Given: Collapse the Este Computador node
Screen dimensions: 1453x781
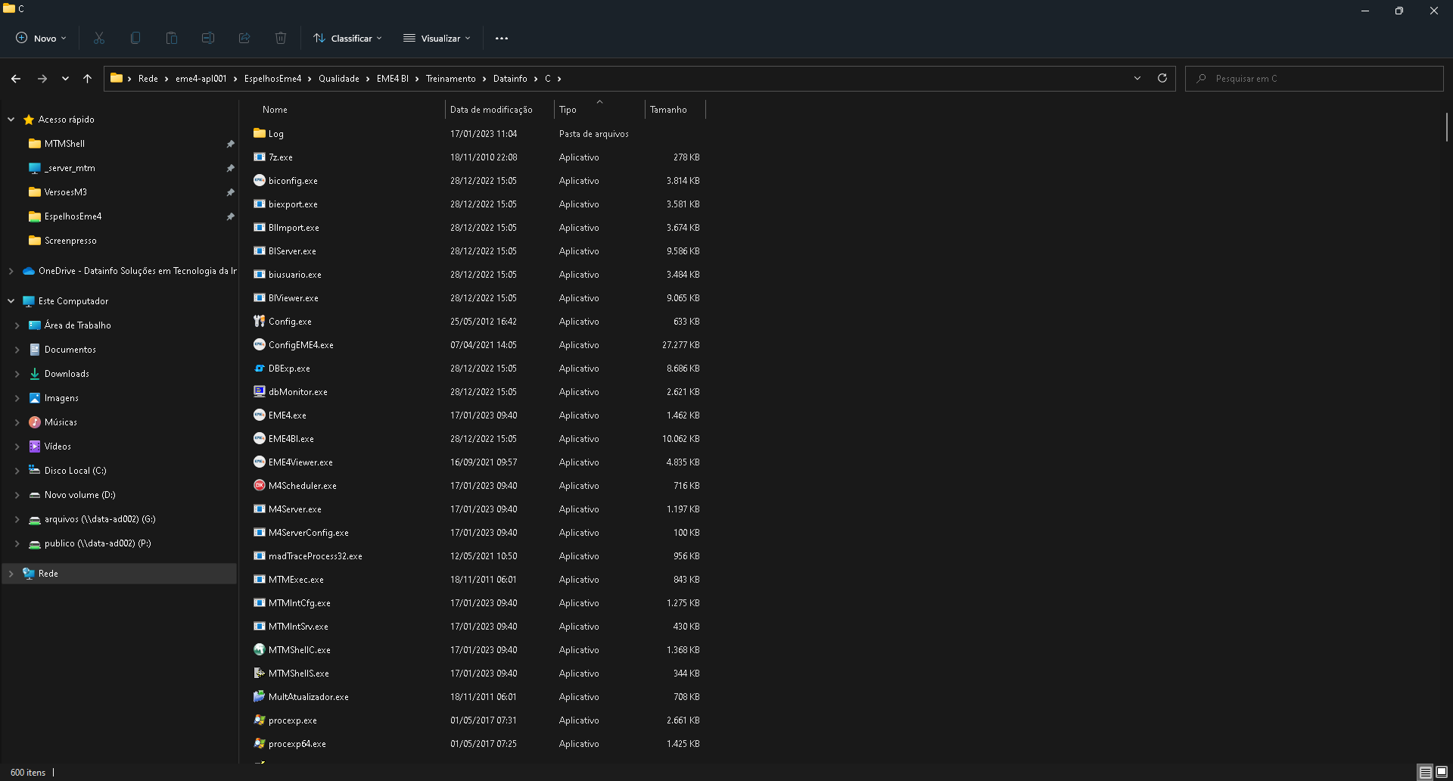Looking at the screenshot, I should tap(11, 301).
